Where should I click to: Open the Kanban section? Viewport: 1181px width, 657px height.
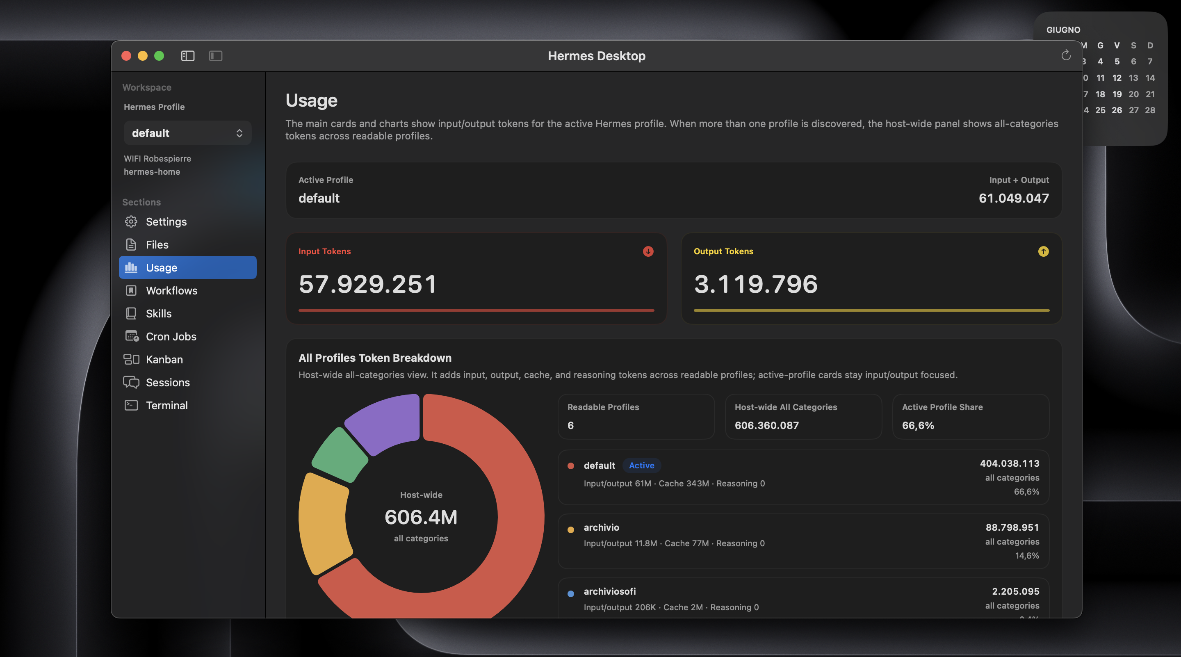coord(187,359)
